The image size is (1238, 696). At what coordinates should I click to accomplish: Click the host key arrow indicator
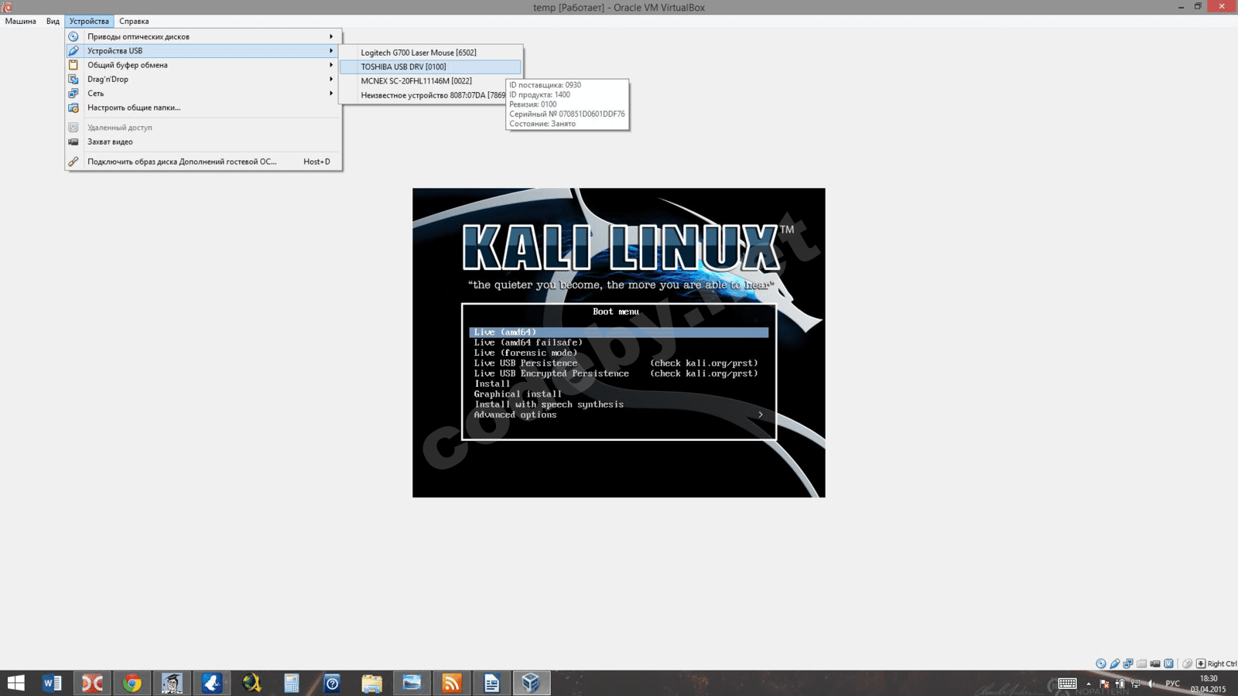[1201, 664]
